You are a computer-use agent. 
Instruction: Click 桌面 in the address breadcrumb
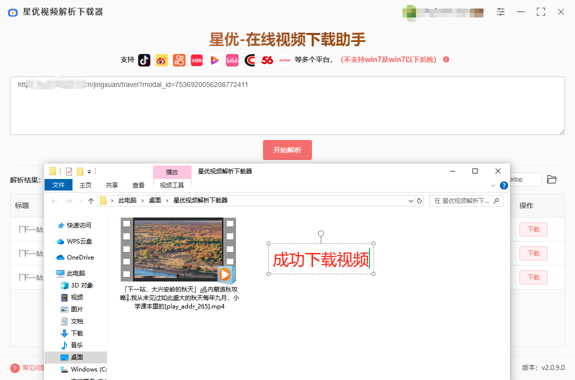pyautogui.click(x=155, y=200)
